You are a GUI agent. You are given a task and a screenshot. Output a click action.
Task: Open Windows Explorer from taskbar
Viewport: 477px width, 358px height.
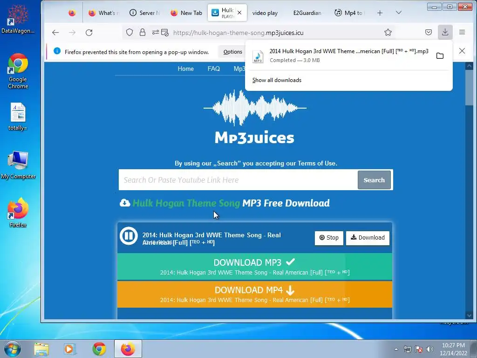coord(41,349)
